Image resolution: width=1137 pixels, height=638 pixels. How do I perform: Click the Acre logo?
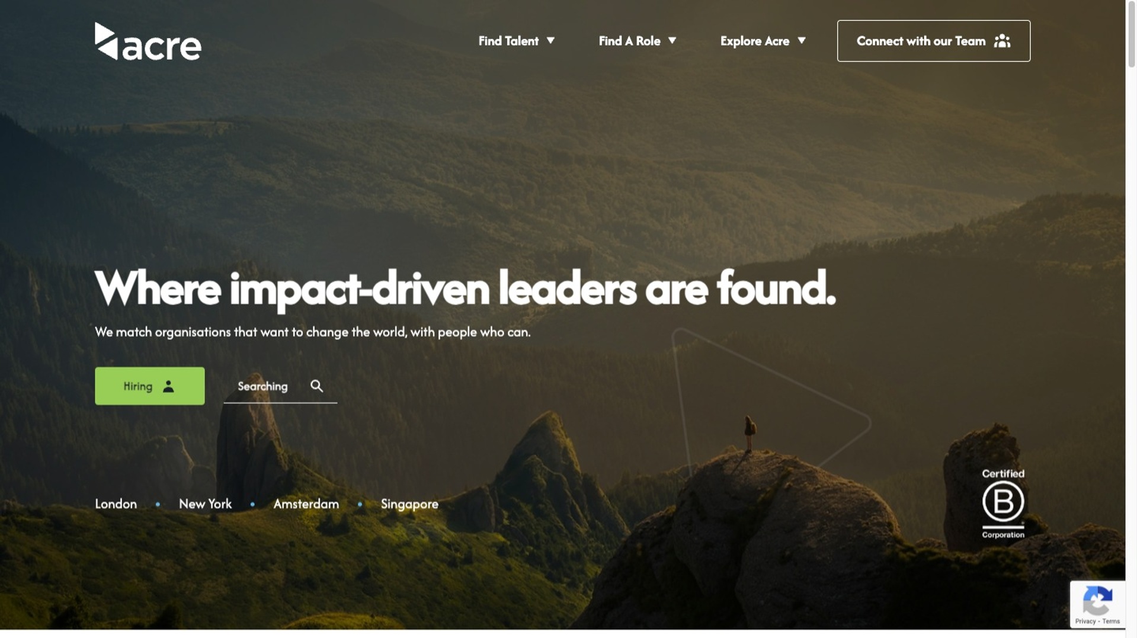(148, 41)
